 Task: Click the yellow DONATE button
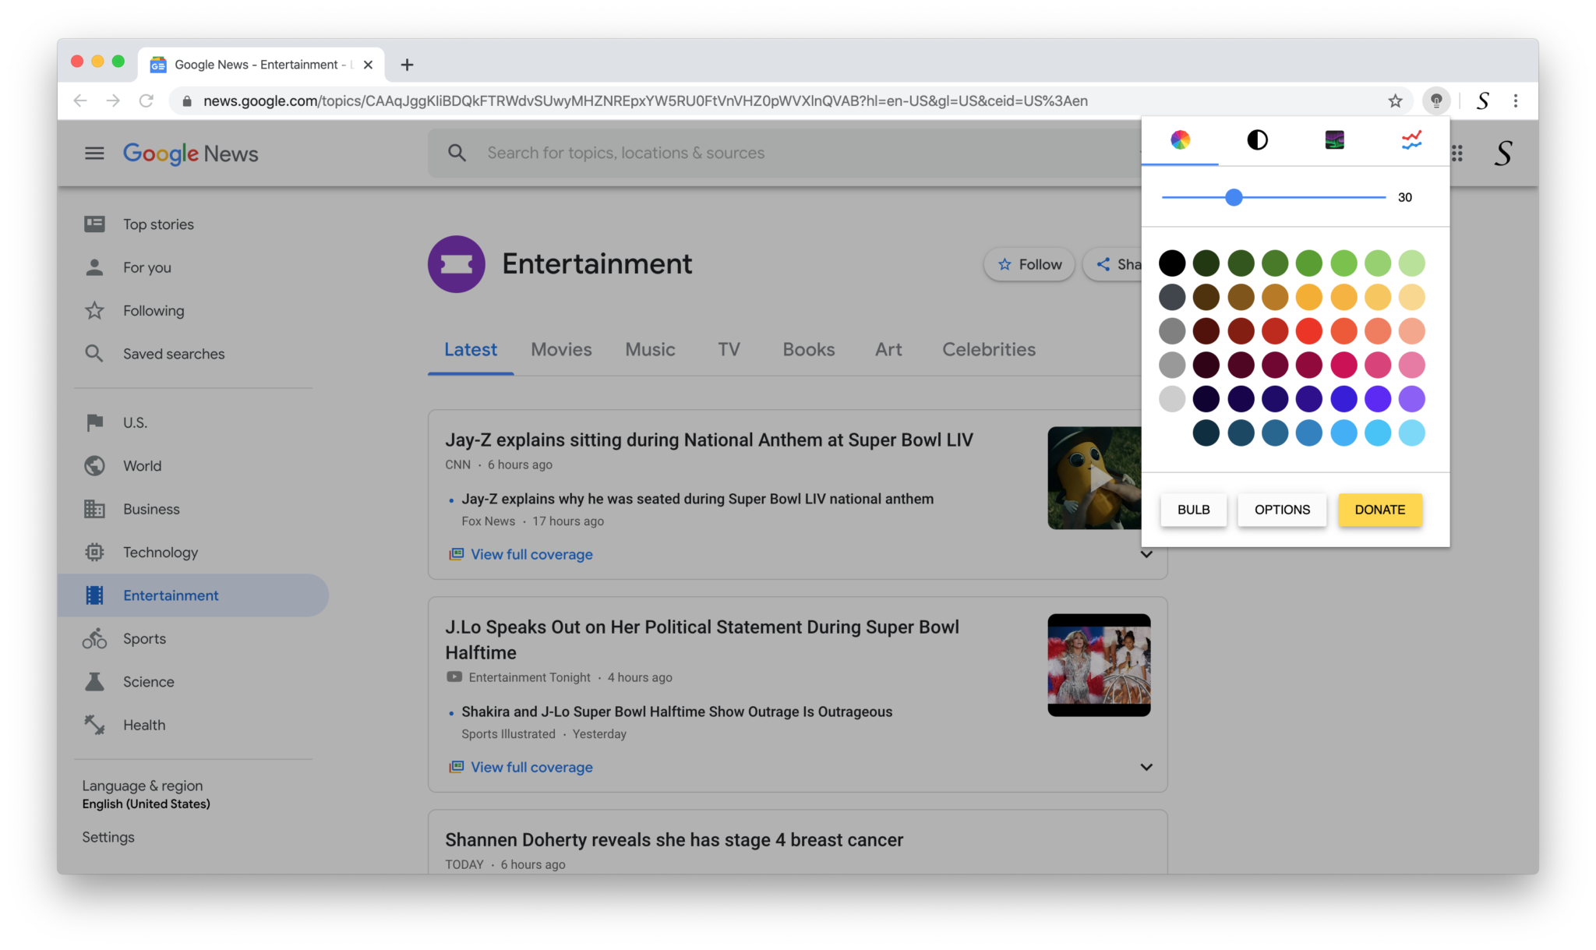[1380, 510]
